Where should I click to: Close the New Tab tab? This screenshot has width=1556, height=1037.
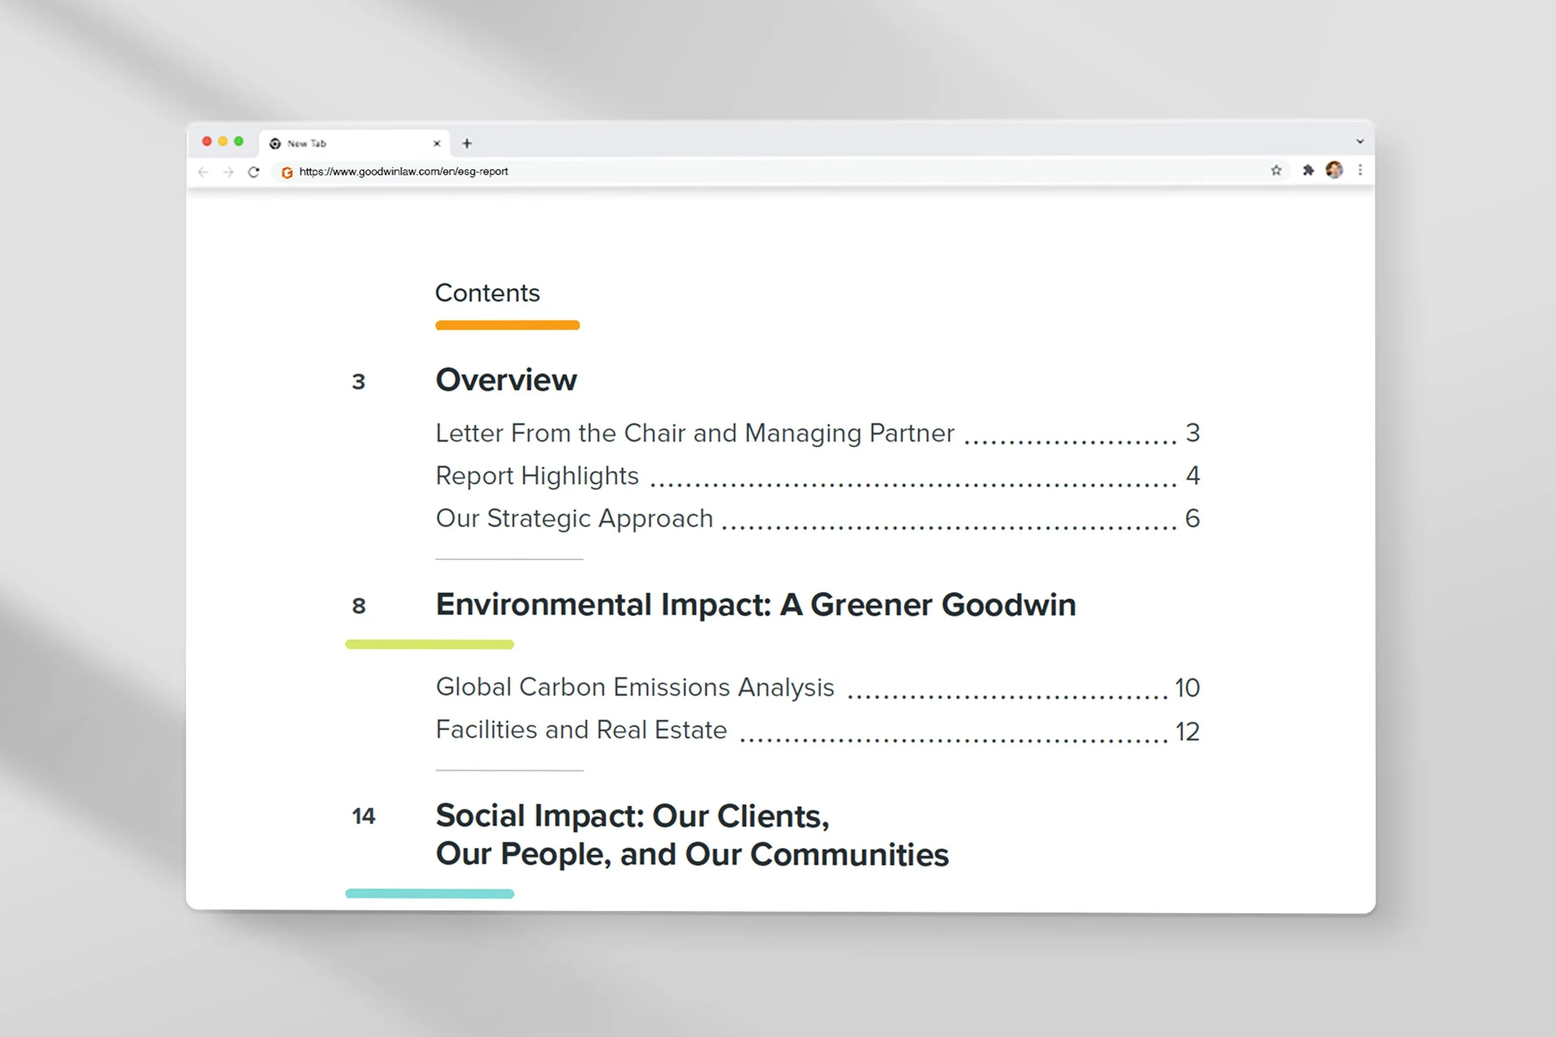436,143
